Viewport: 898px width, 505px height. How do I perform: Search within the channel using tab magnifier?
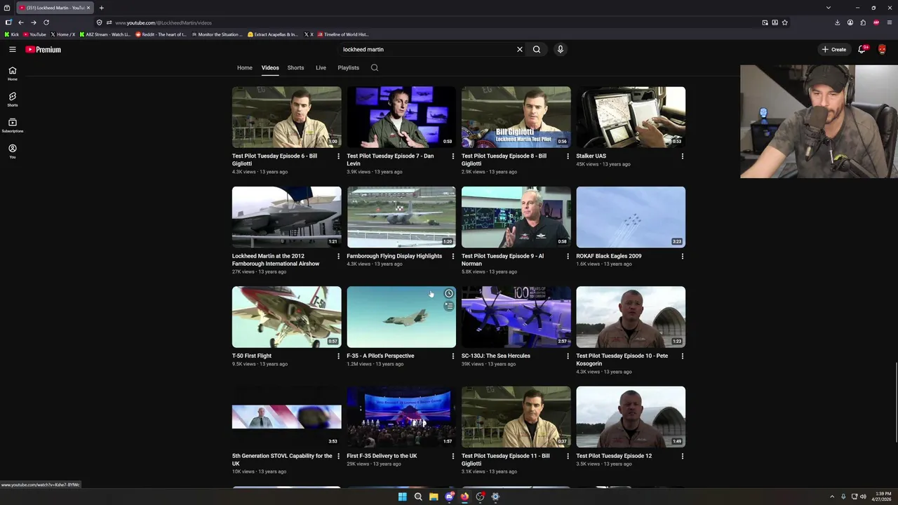coord(375,68)
